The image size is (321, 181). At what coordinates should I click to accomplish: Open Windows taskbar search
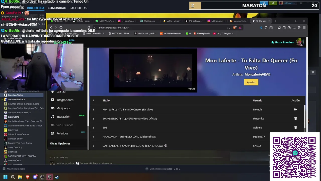pyautogui.click(x=13, y=177)
